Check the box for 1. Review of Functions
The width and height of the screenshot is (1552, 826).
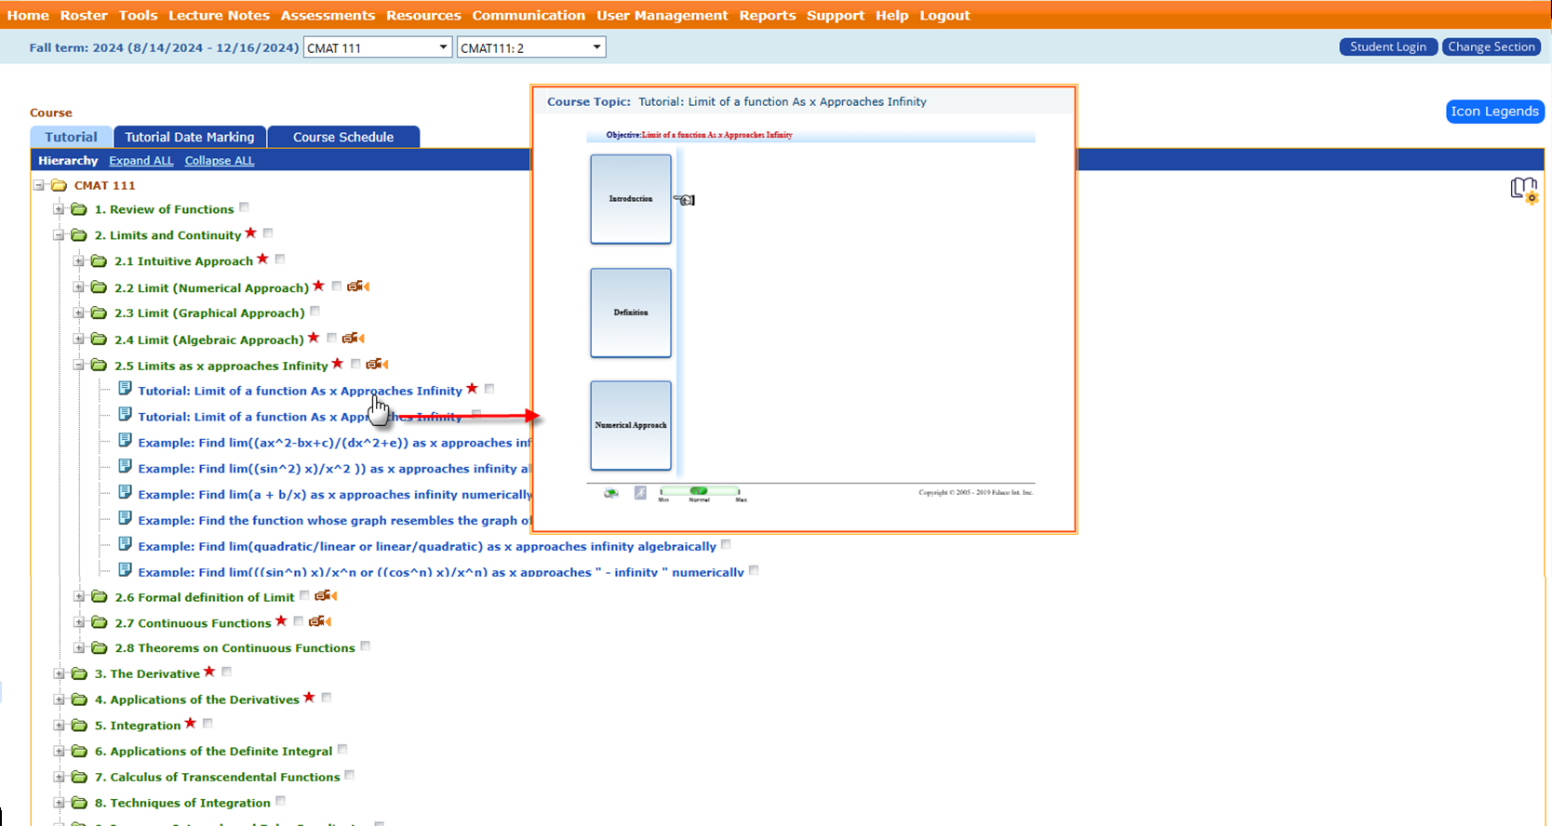click(x=245, y=207)
